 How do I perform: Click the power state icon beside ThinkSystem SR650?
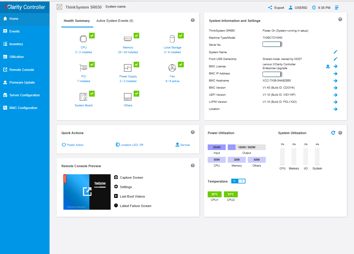[x=59, y=7]
